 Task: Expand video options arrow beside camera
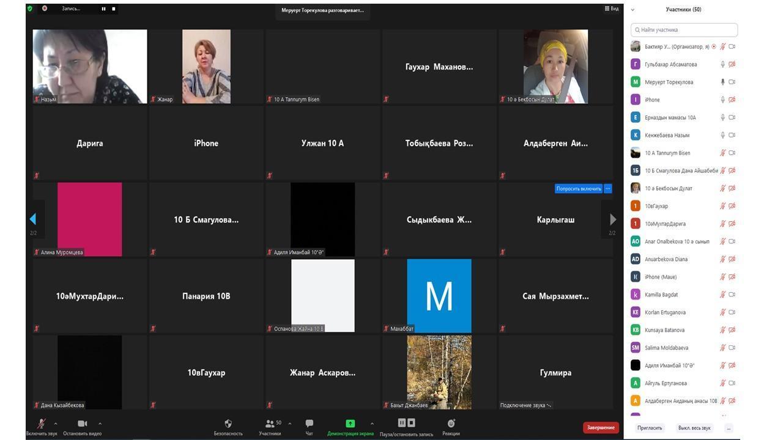click(x=100, y=424)
